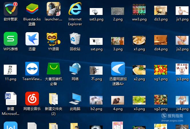This screenshot has height=129, width=190.
Task: Launch 迅雷 download manager icon
Action: pos(32,39)
